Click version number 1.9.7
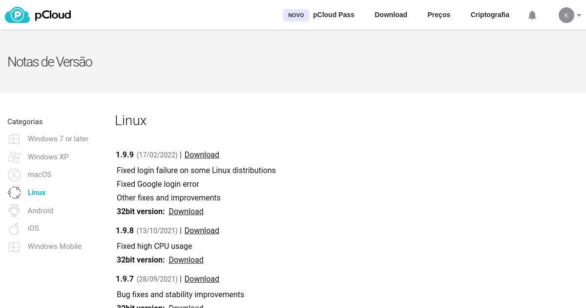 [125, 279]
